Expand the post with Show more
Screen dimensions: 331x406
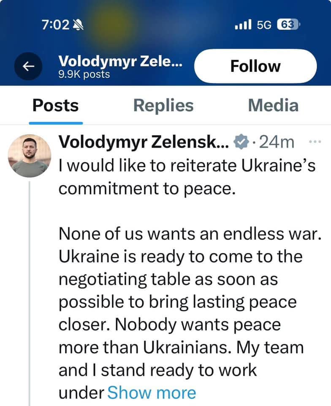pyautogui.click(x=152, y=392)
